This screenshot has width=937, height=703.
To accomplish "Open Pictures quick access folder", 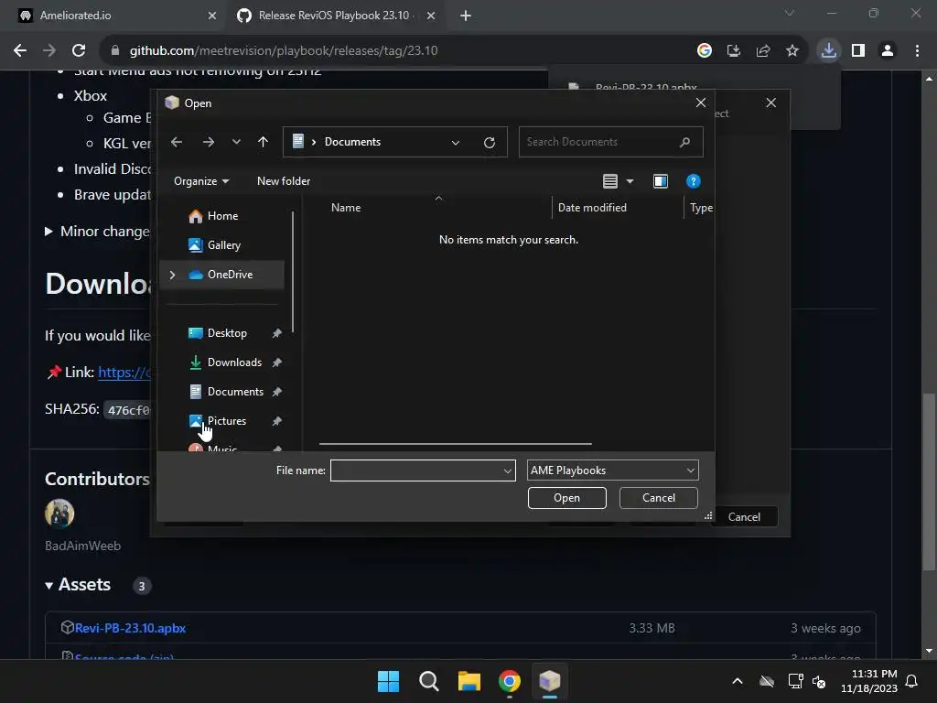I will [227, 421].
